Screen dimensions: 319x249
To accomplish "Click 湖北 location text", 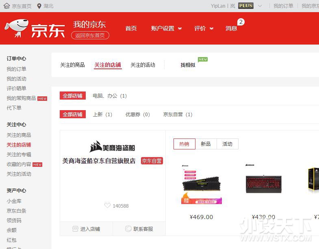I will [x=48, y=6].
